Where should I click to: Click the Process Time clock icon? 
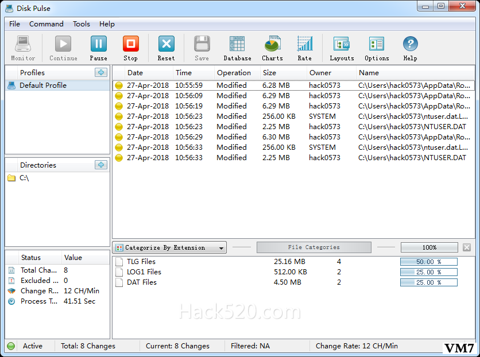click(11, 301)
